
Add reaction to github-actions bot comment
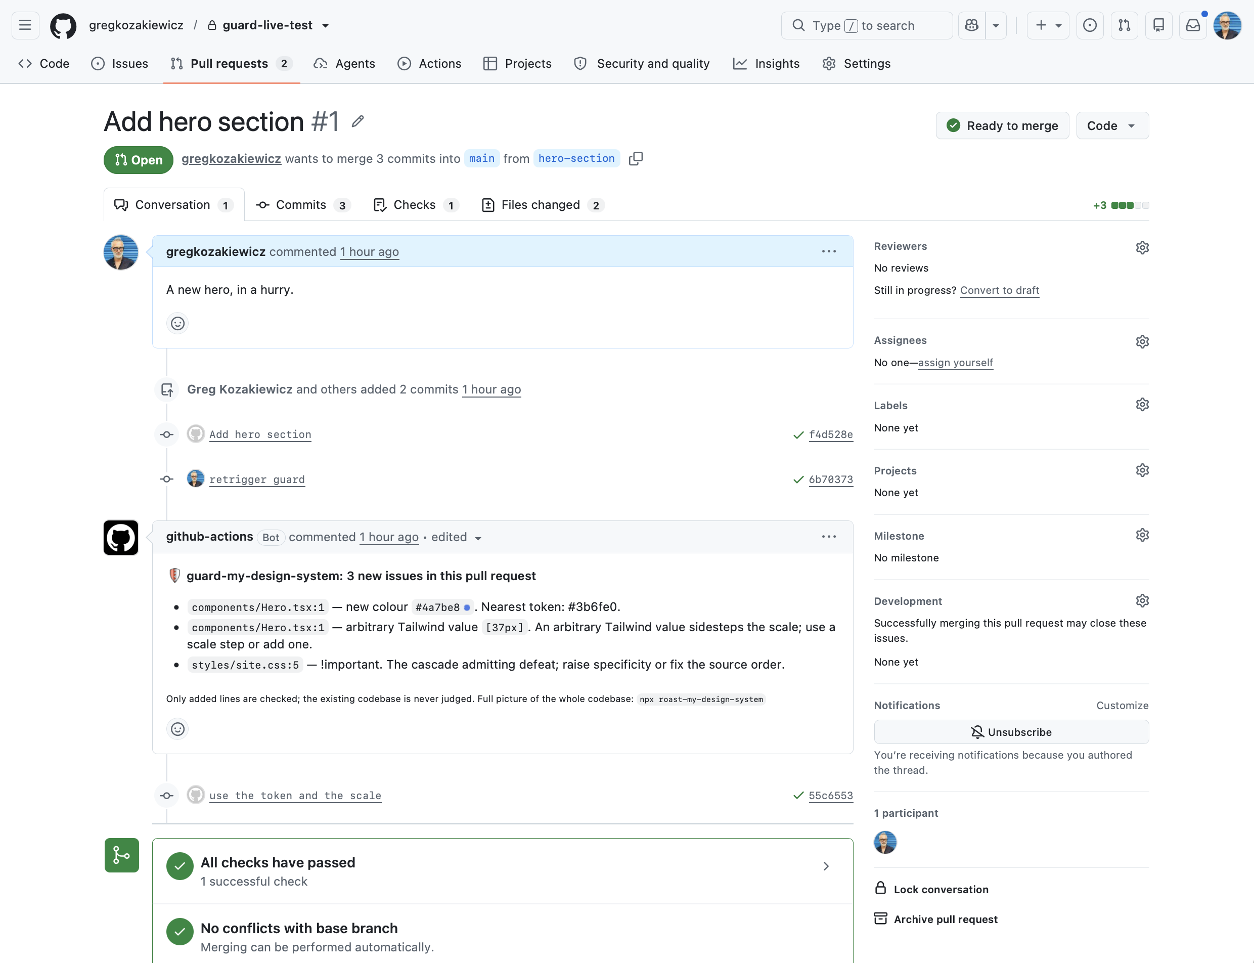click(177, 729)
